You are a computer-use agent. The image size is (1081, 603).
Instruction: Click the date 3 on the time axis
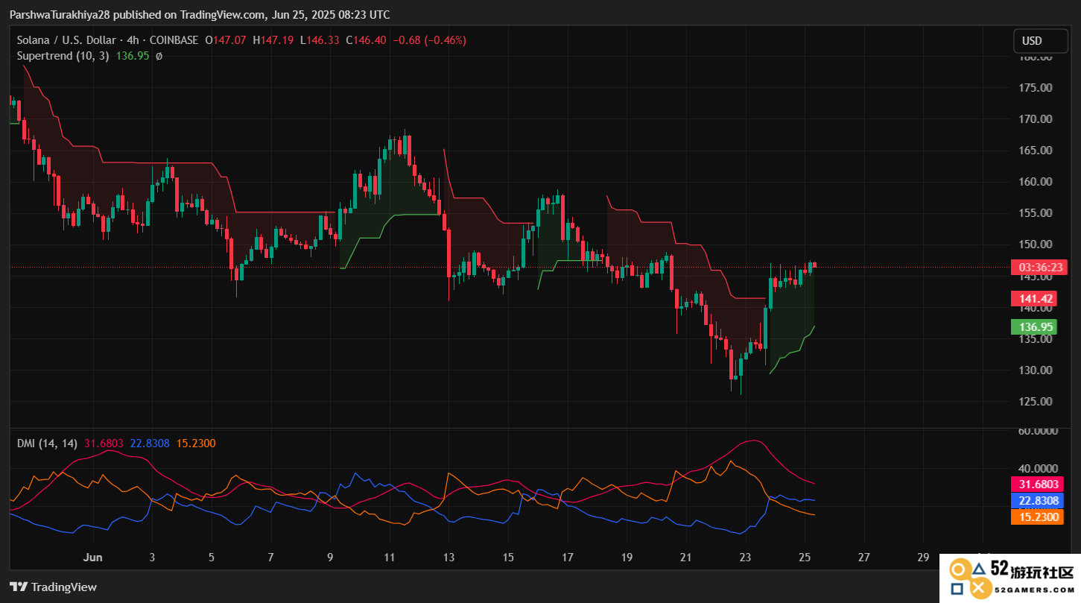tap(152, 558)
